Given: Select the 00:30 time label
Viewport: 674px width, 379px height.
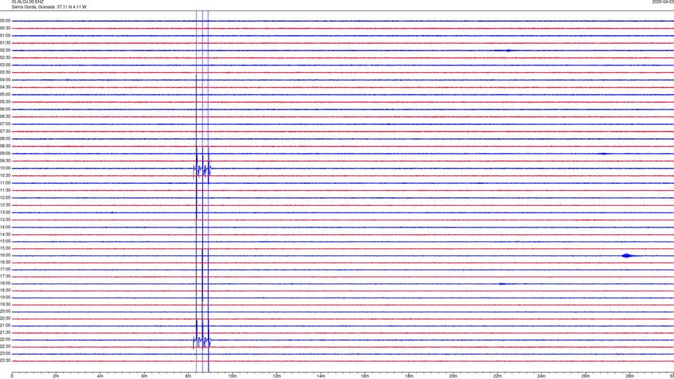Looking at the screenshot, I should coord(5,28).
